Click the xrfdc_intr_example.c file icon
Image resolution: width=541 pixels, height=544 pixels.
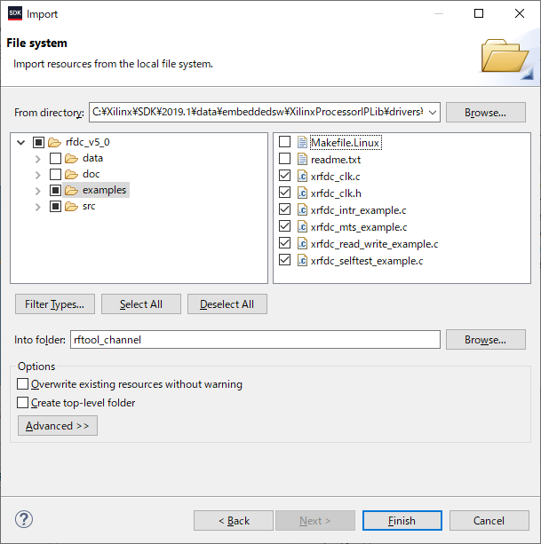click(x=302, y=210)
